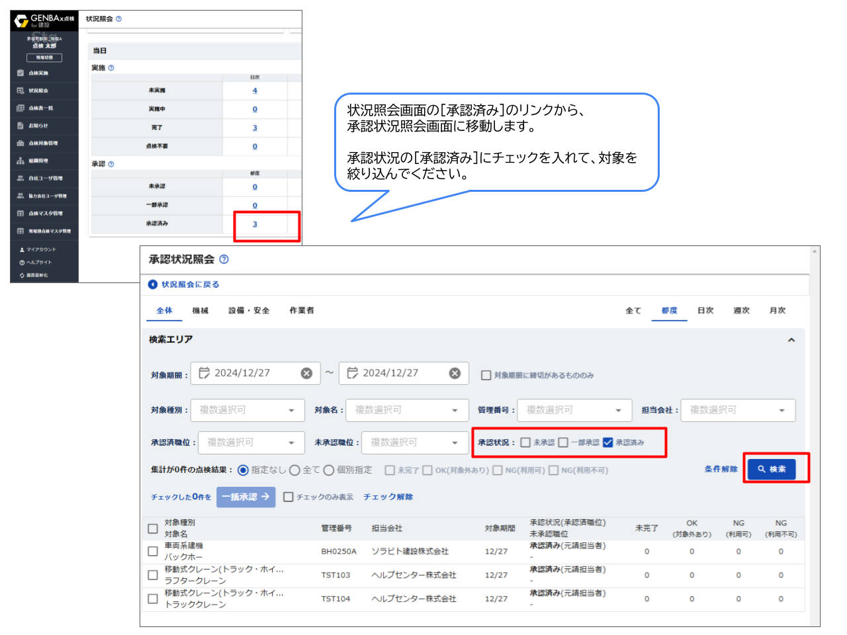Open the 点検実施 sidebar menu icon

click(x=20, y=73)
